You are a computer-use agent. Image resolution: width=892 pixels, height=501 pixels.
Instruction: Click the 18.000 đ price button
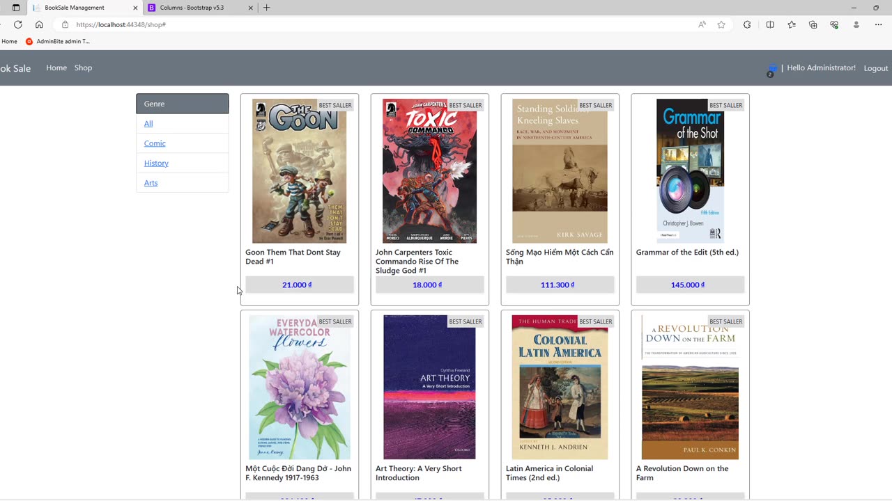[x=429, y=285]
